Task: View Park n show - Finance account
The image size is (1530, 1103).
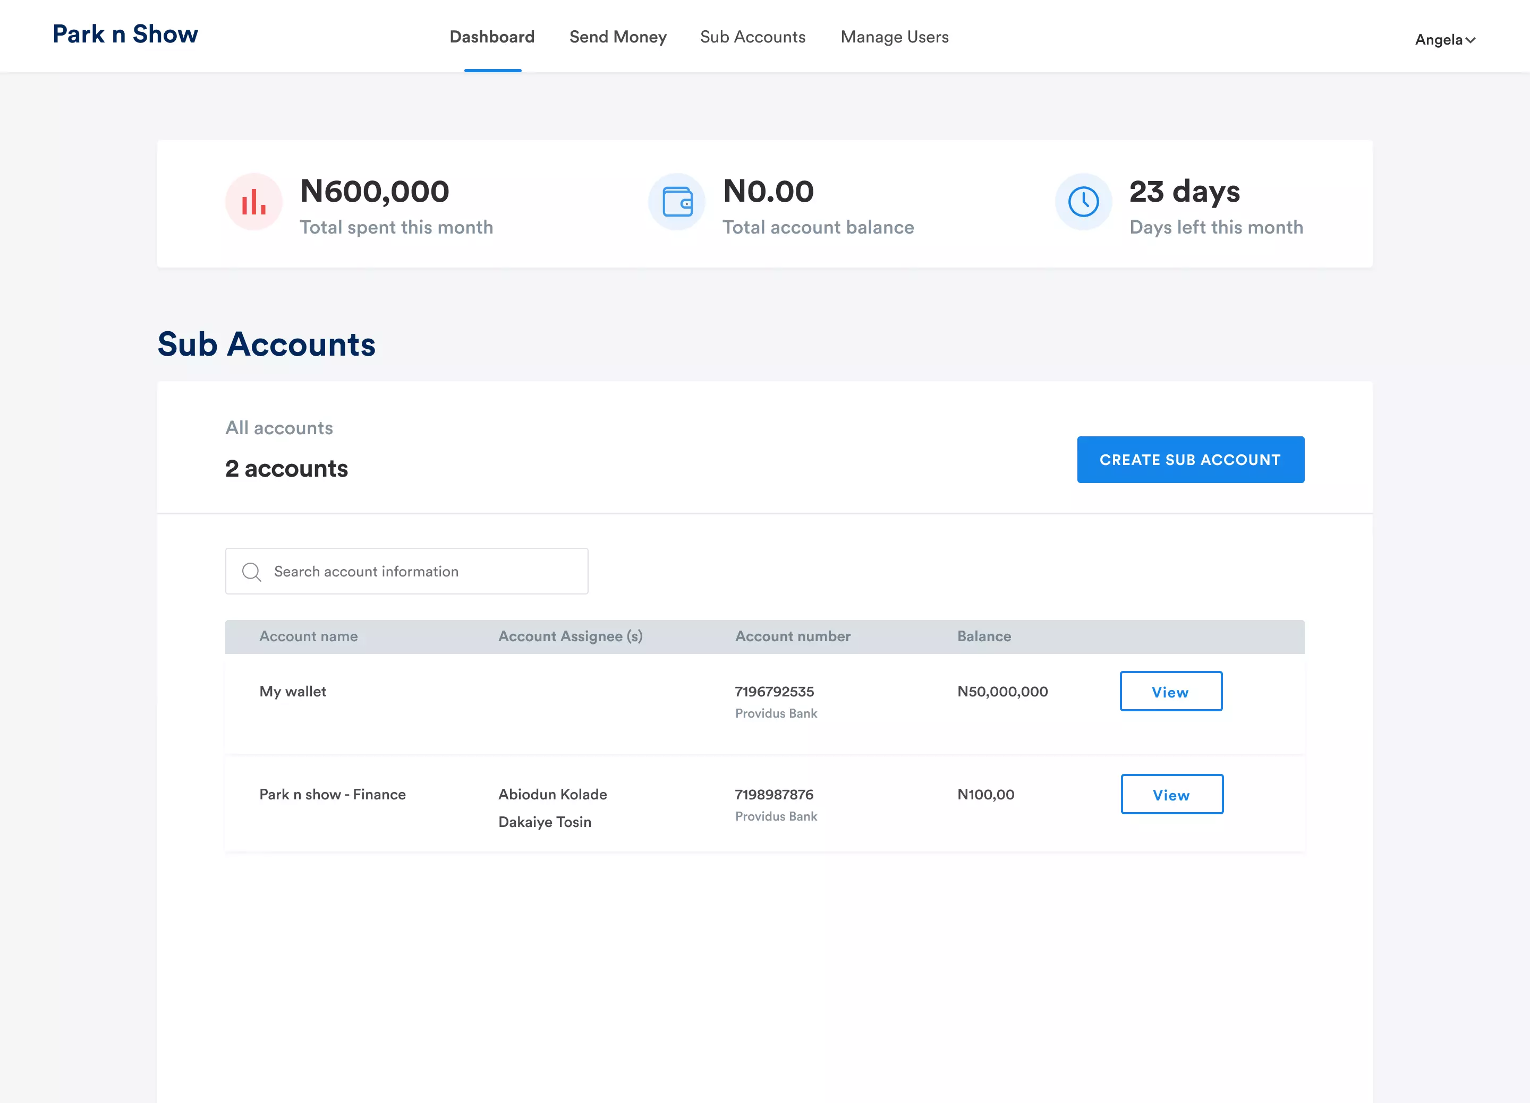Action: pyautogui.click(x=1172, y=794)
